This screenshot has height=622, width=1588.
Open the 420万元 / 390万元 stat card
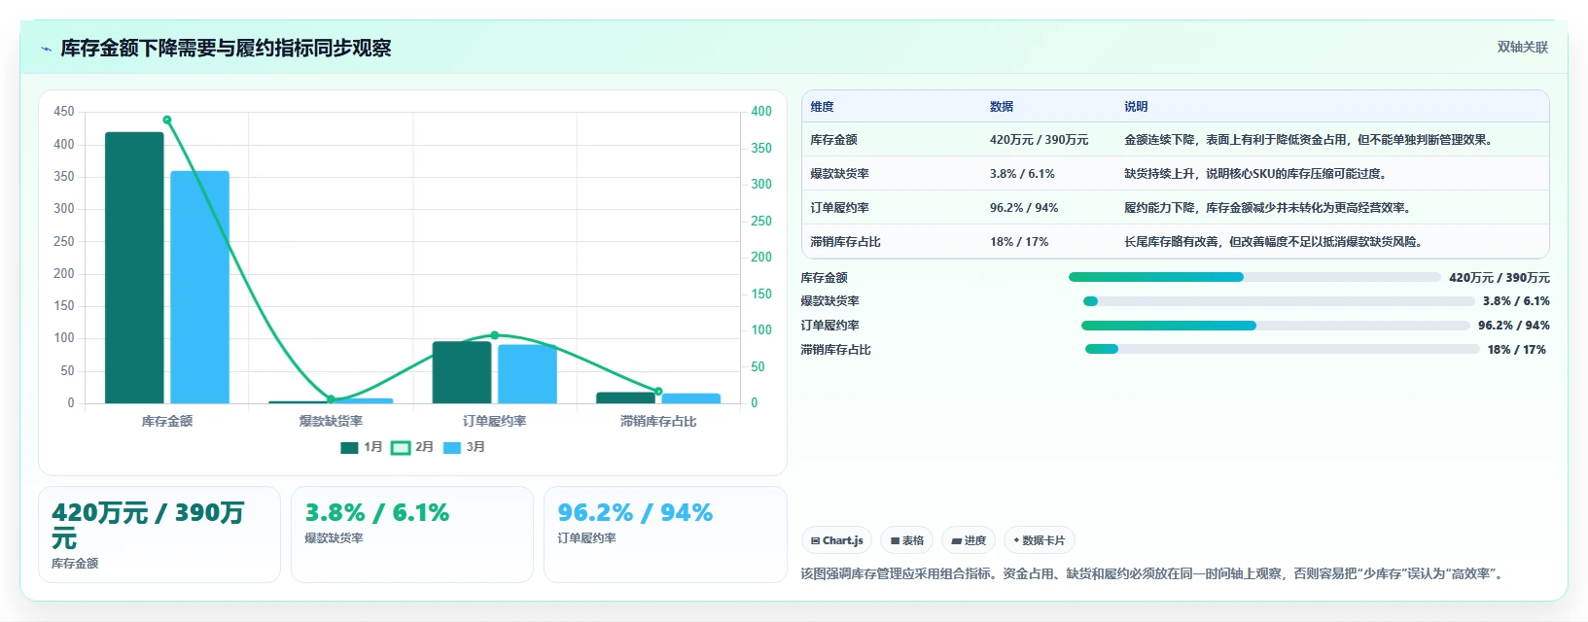pos(159,535)
